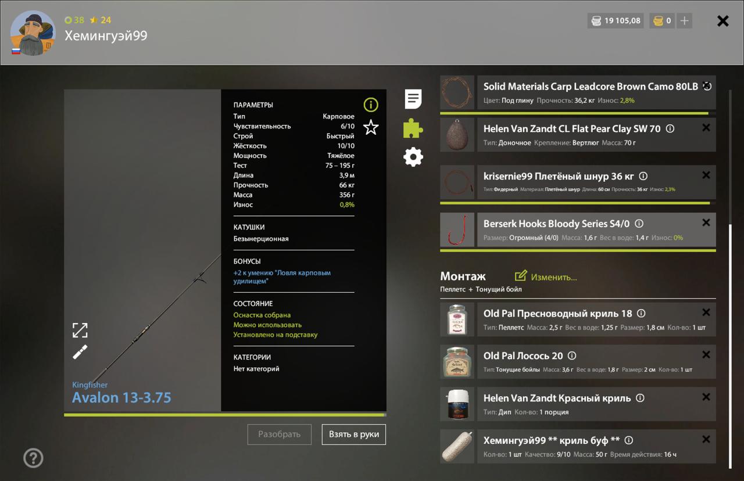Select the Old Pal Пресноводный криль thumbnail
The image size is (744, 481).
[457, 320]
